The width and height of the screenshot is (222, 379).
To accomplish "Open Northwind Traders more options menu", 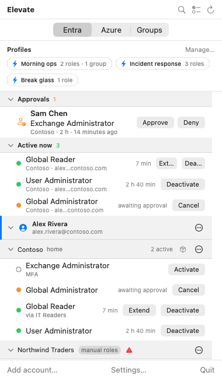I will coord(199,350).
